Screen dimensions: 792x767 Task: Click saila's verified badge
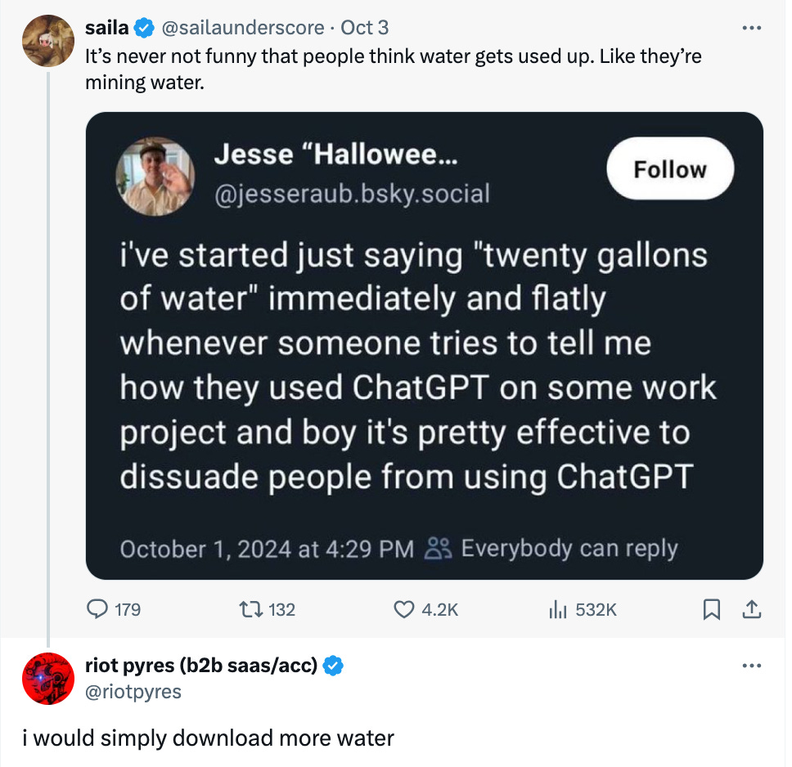click(144, 27)
